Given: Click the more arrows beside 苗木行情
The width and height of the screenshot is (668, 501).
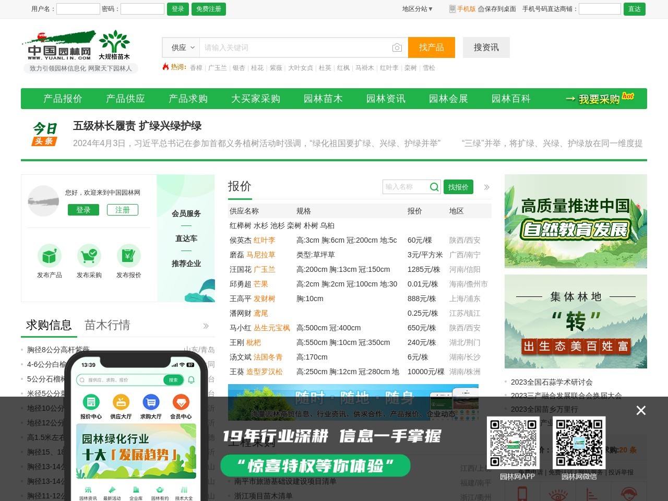Looking at the screenshot, I should click(206, 326).
